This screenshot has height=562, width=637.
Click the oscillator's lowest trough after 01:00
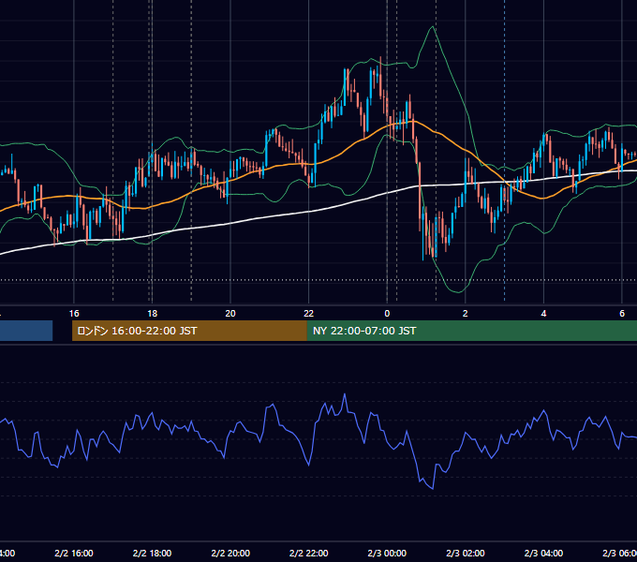pyautogui.click(x=432, y=489)
